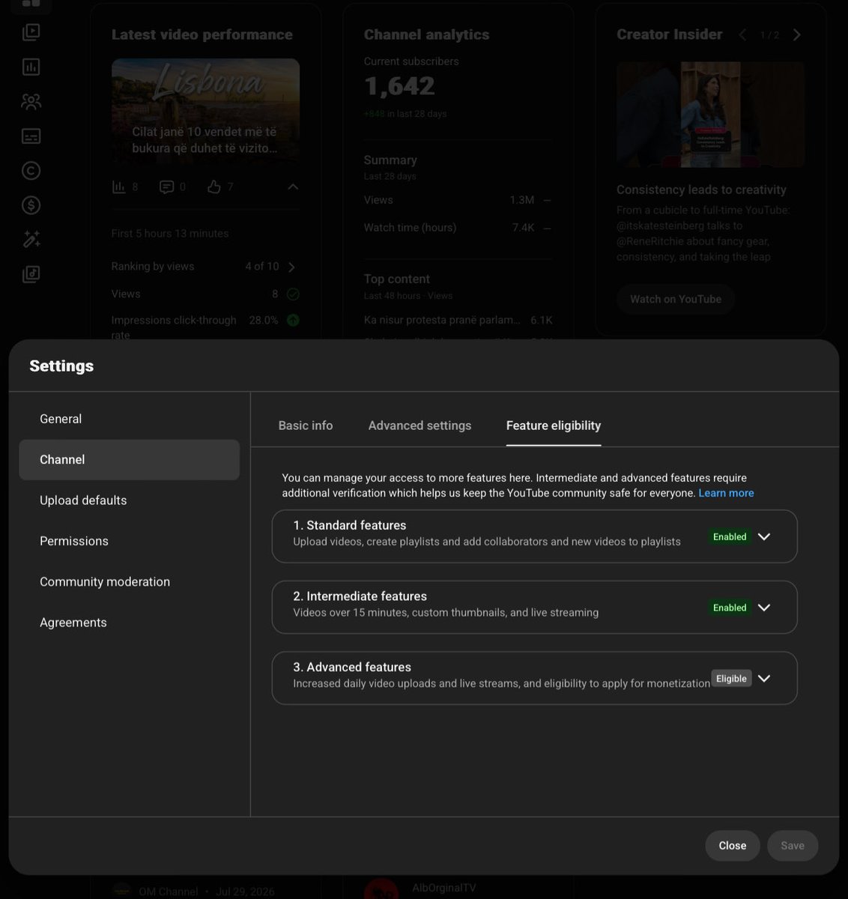848x899 pixels.
Task: Open Copyright icon in sidebar
Action: [31, 171]
